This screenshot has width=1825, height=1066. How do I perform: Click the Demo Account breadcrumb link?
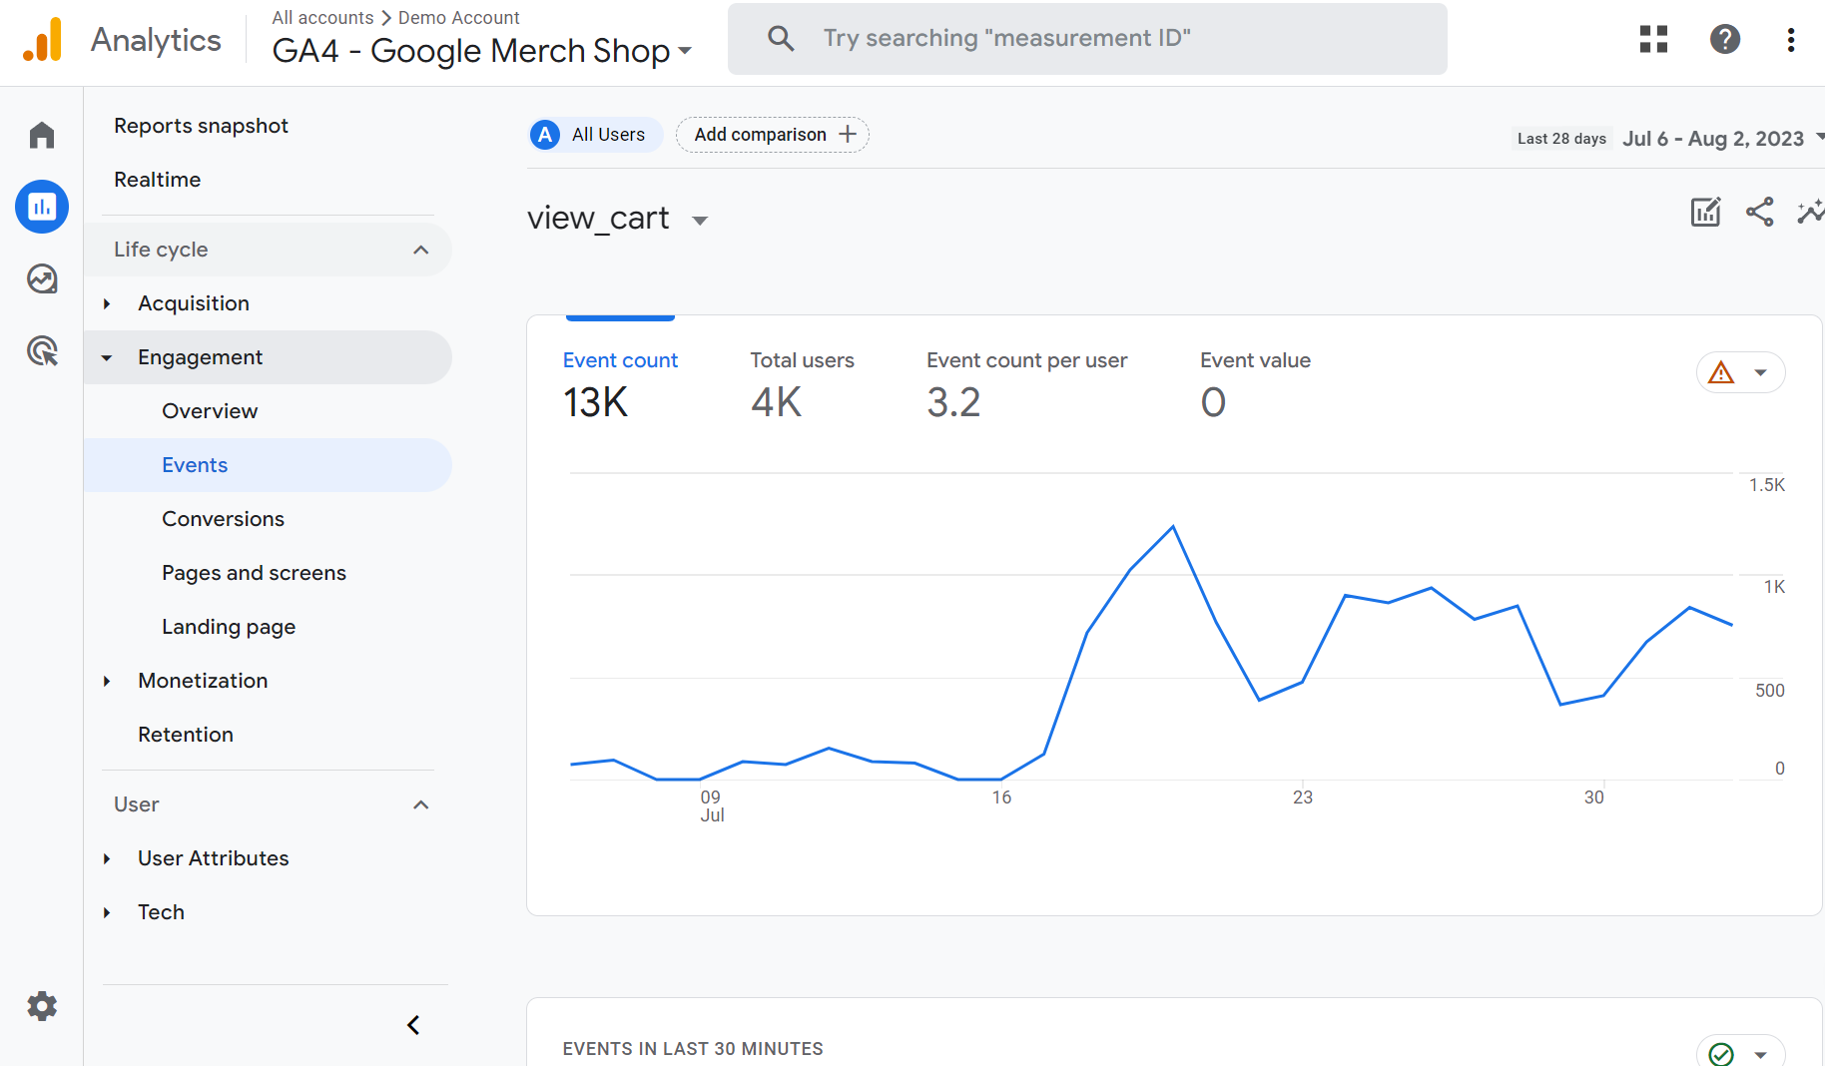459,17
